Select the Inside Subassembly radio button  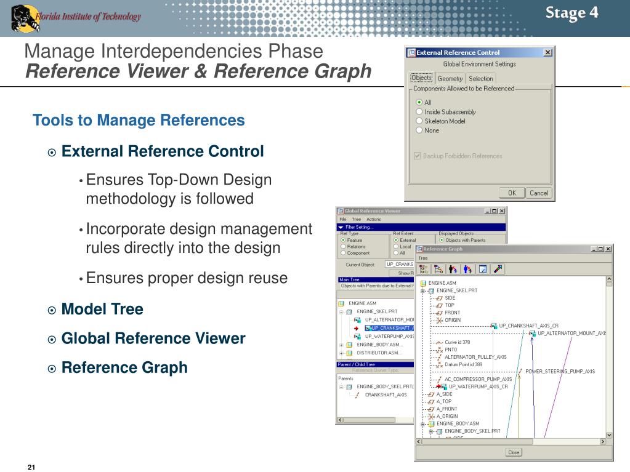click(x=419, y=111)
